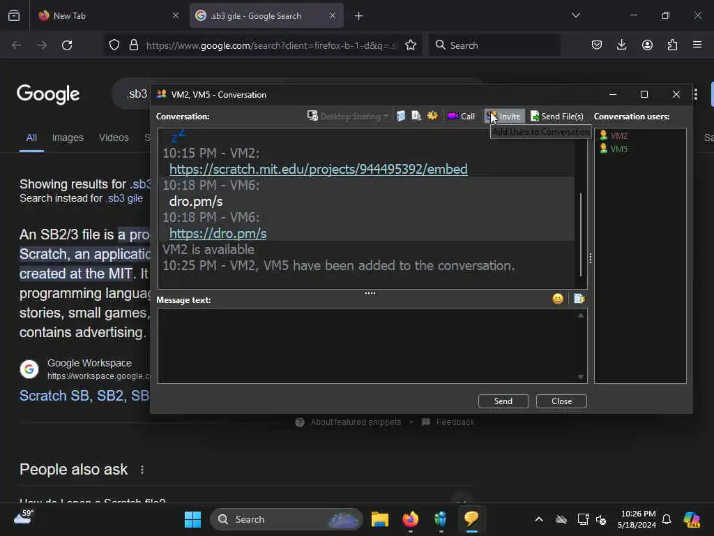Click the Google logo
714x536 pixels.
click(x=48, y=94)
